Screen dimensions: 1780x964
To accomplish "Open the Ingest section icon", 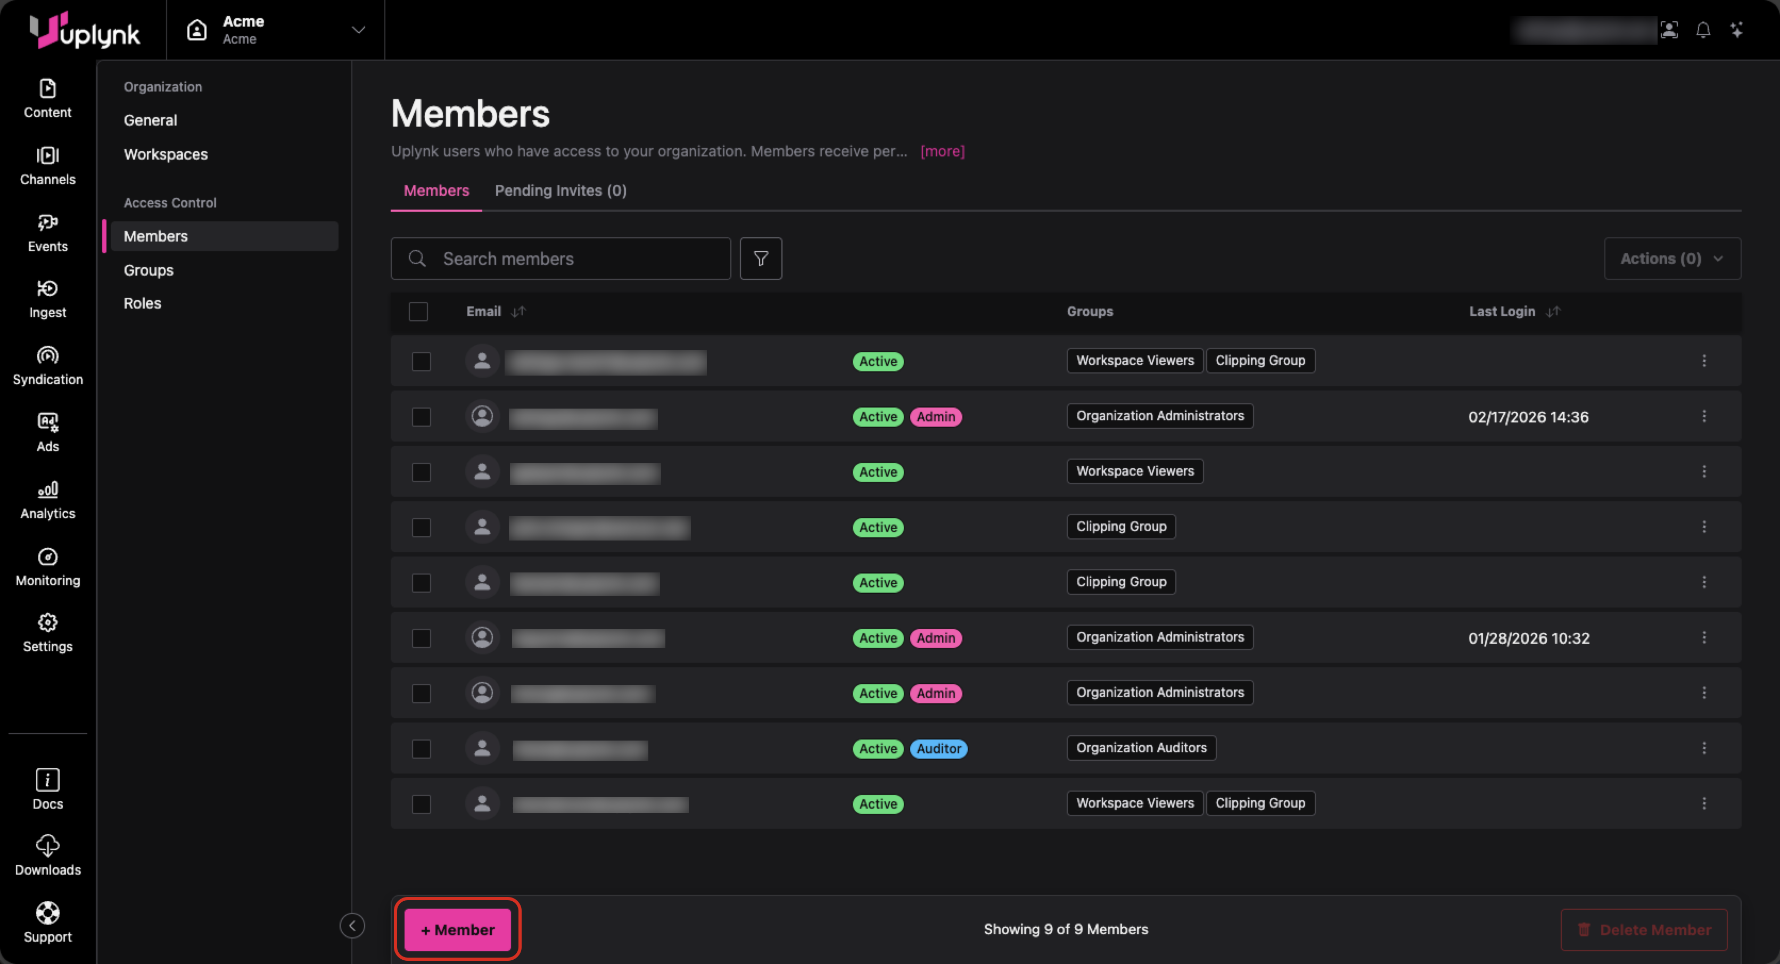I will [x=47, y=298].
